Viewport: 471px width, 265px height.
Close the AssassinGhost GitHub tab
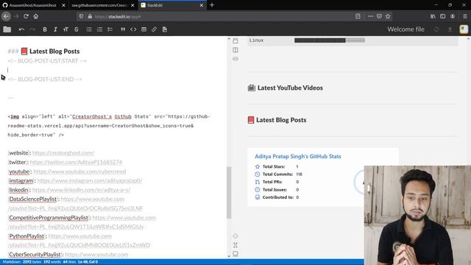[63, 5]
